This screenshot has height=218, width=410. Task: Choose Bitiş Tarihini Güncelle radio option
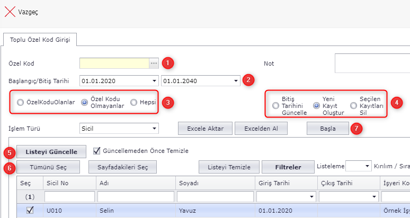pos(275,106)
